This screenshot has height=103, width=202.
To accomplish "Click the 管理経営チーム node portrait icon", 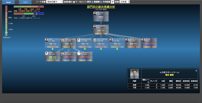I will click(x=127, y=40).
